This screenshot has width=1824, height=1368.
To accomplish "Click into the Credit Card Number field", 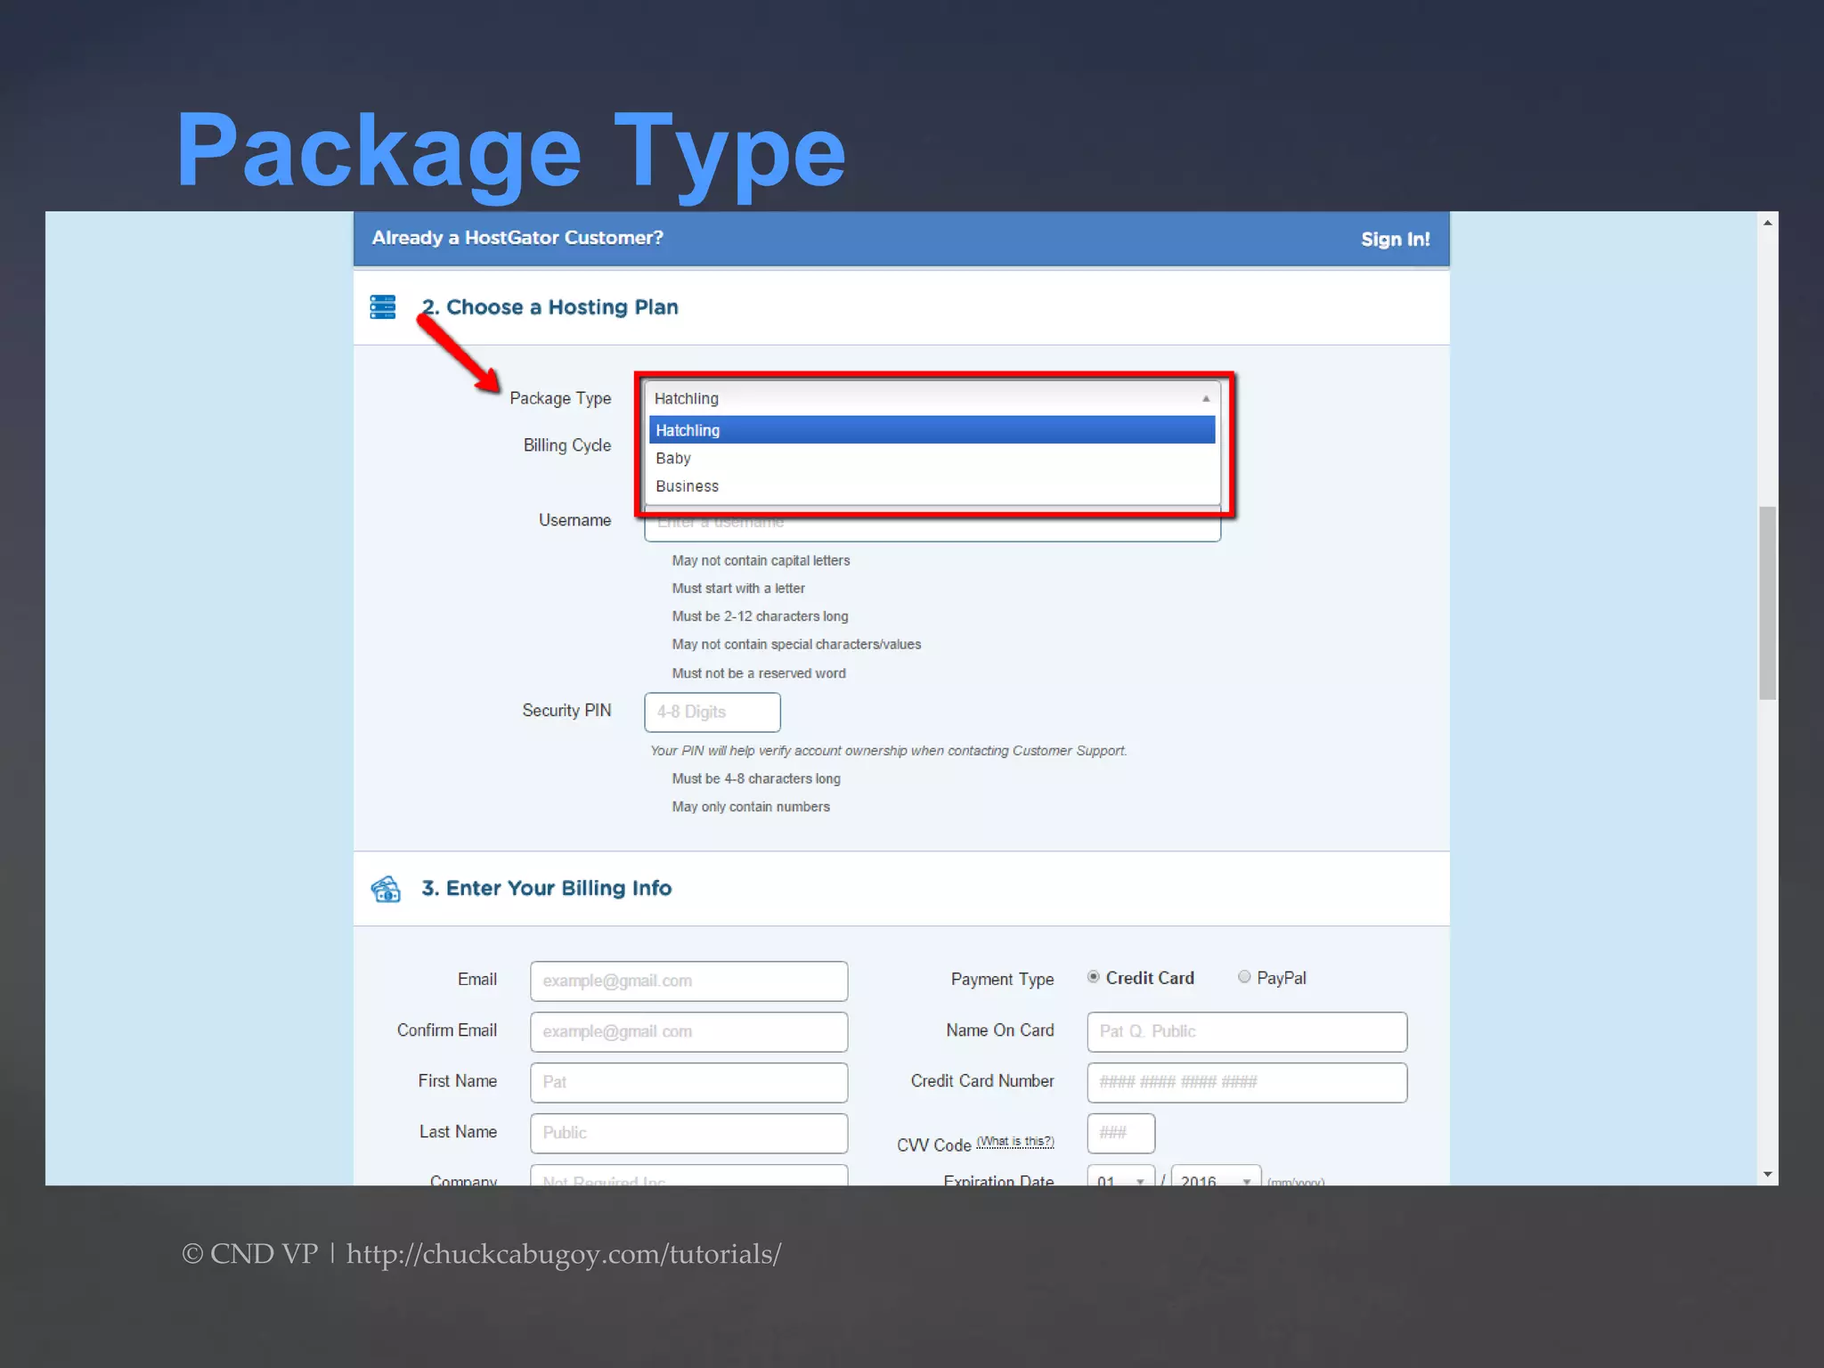I will 1247,1082.
